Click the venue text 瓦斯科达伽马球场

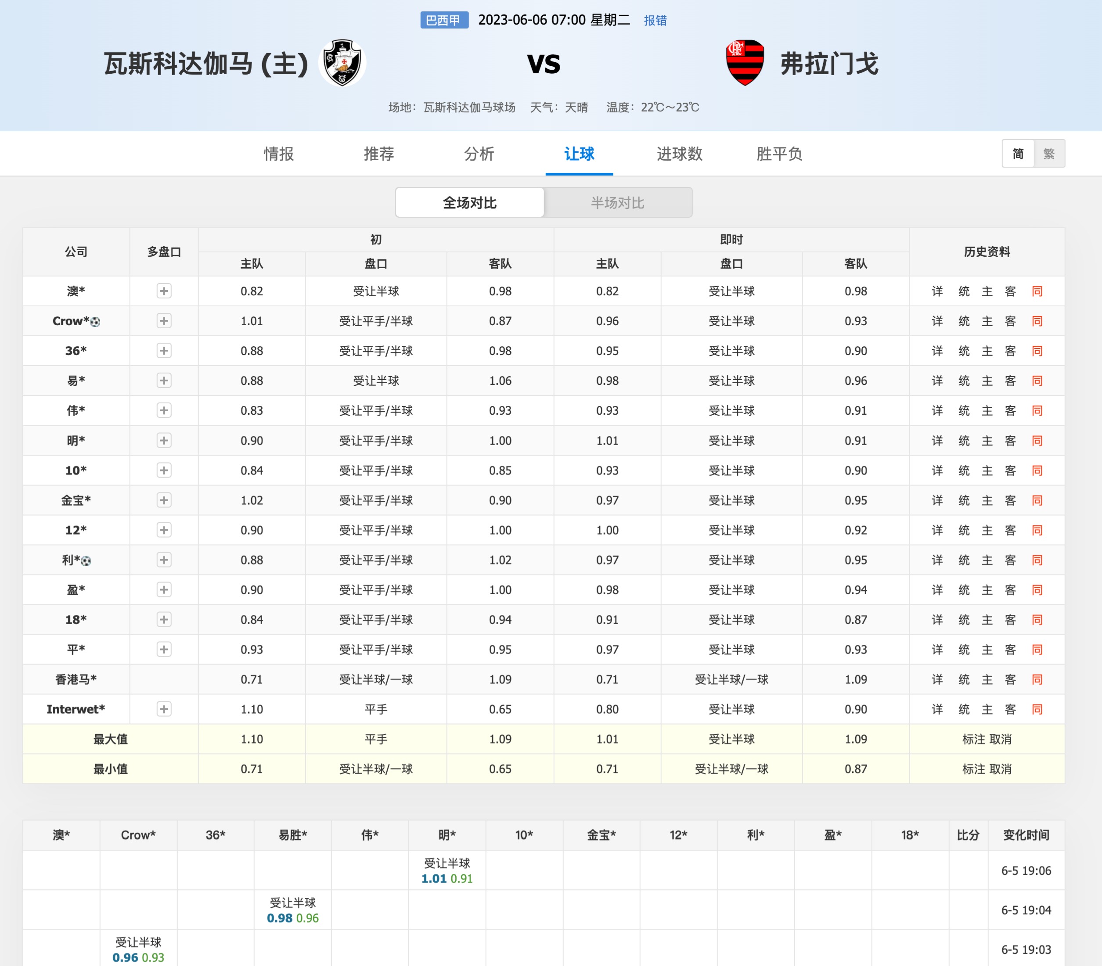[469, 107]
